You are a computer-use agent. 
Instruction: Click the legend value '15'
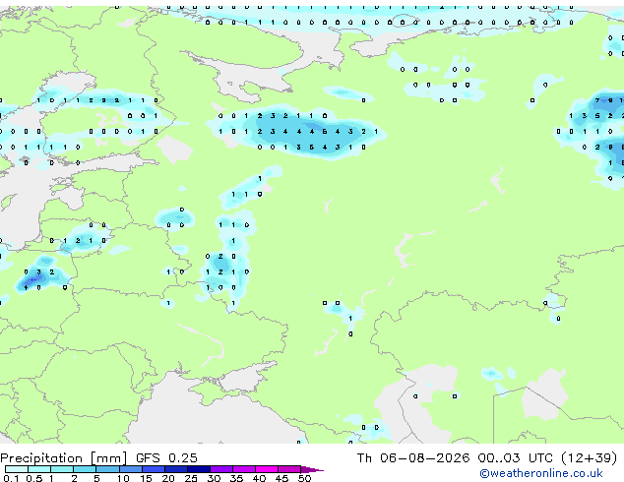point(146,478)
